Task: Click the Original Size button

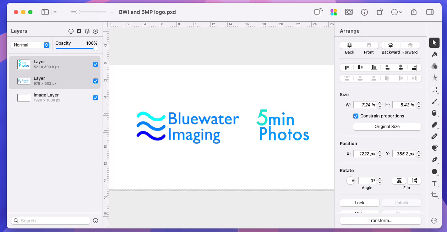Action: [387, 127]
